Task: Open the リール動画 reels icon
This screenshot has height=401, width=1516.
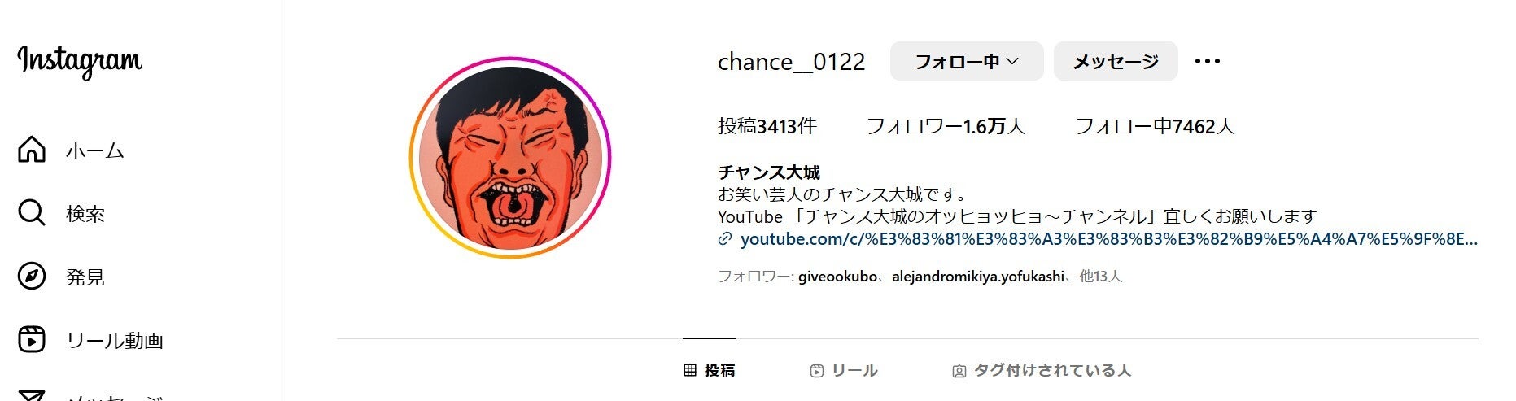Action: tap(32, 340)
